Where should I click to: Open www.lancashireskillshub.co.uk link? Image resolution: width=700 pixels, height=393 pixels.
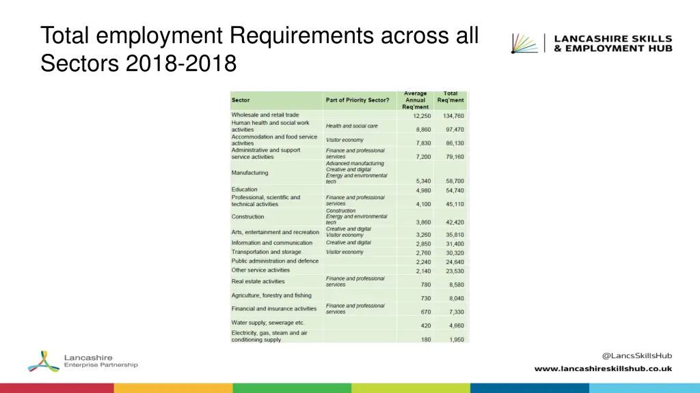coord(603,368)
